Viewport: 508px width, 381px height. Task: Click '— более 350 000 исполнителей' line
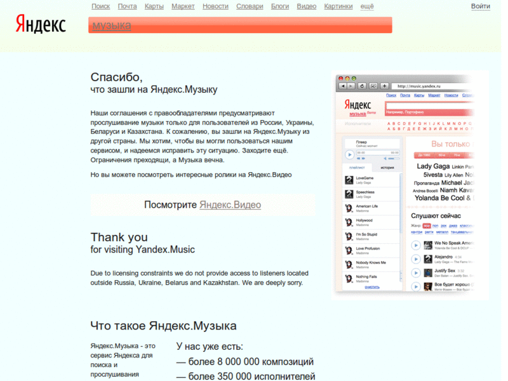(x=246, y=376)
